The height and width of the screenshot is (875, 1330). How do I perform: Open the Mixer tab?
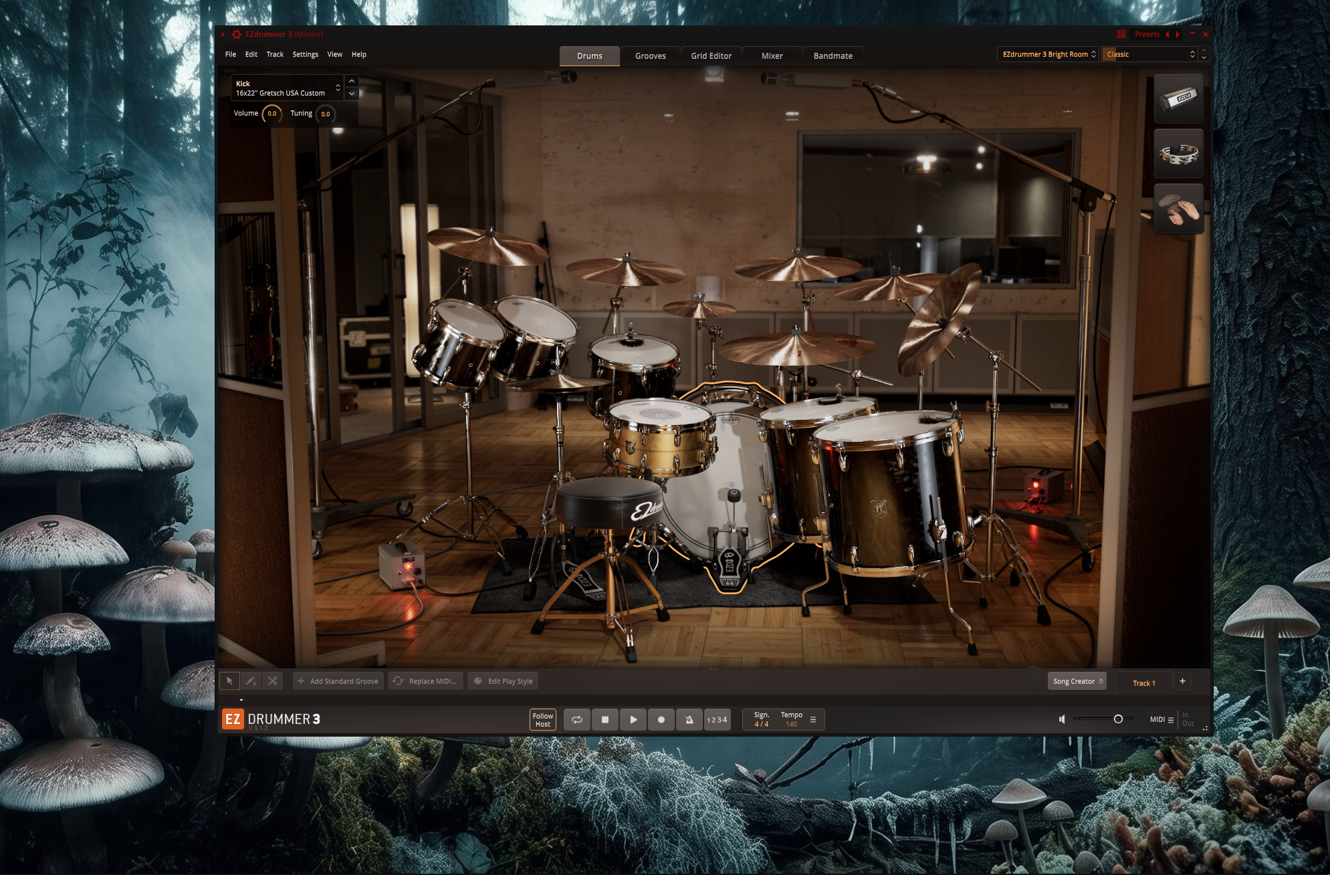coord(772,56)
